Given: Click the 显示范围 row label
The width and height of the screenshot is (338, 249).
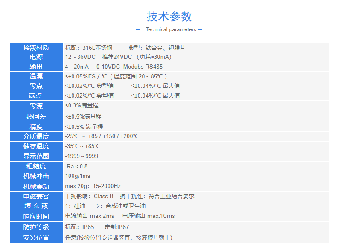Looking at the screenshot, I should pyautogui.click(x=36, y=156).
